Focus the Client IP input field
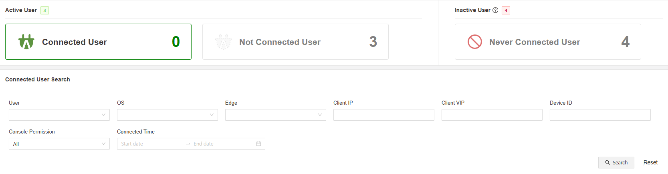Screen dimensions: 668x174 click(x=384, y=115)
